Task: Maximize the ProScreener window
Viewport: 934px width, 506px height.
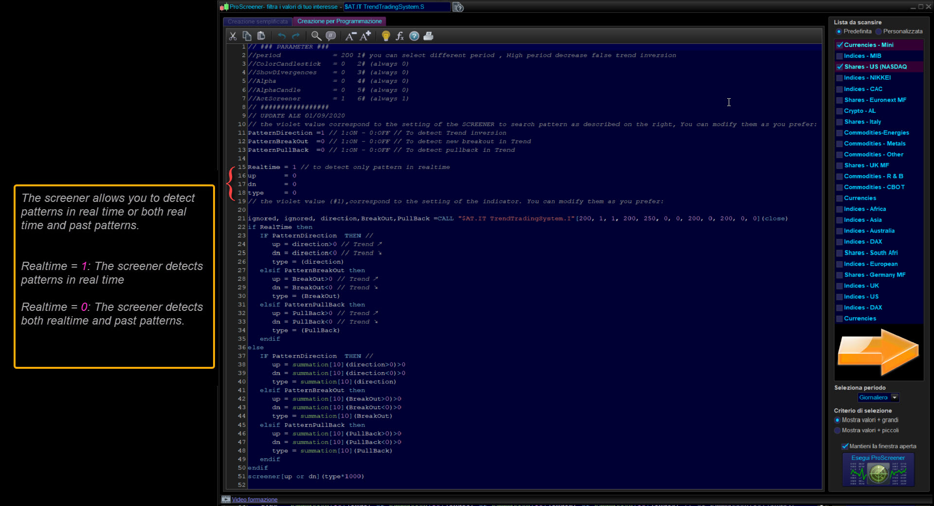Action: point(920,6)
